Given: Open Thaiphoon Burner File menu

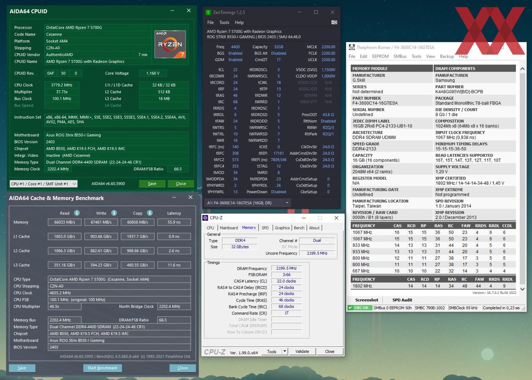Looking at the screenshot, I should point(352,56).
